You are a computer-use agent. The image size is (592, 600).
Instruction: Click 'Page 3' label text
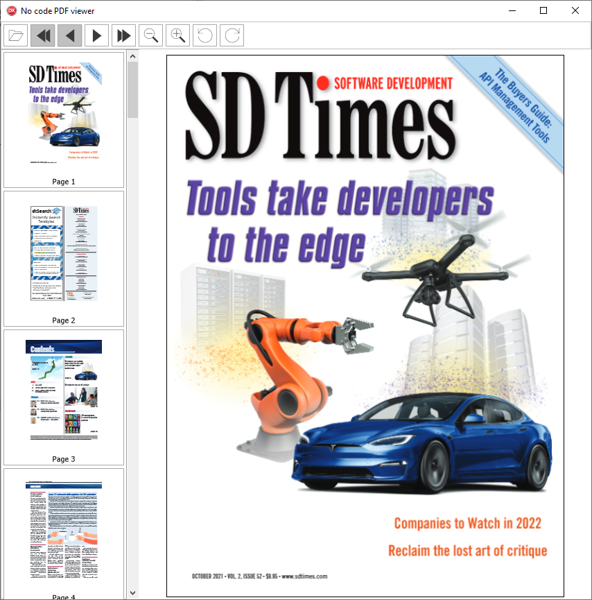click(64, 458)
